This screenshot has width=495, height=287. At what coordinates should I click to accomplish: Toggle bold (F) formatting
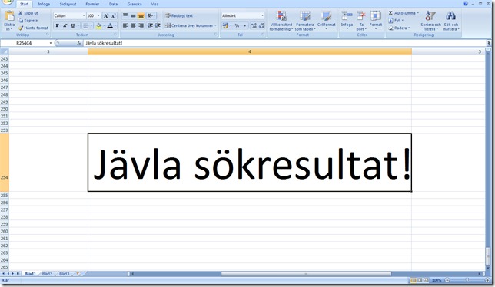(x=57, y=25)
